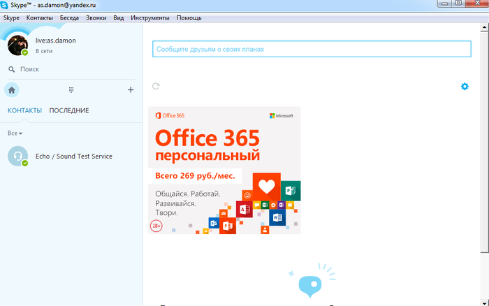Click Echo / Sound Test Service avatar
The image size is (489, 306).
(17, 156)
